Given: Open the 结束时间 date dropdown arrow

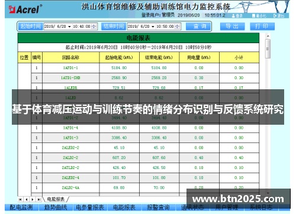Looking at the screenshot, I should point(153,27).
